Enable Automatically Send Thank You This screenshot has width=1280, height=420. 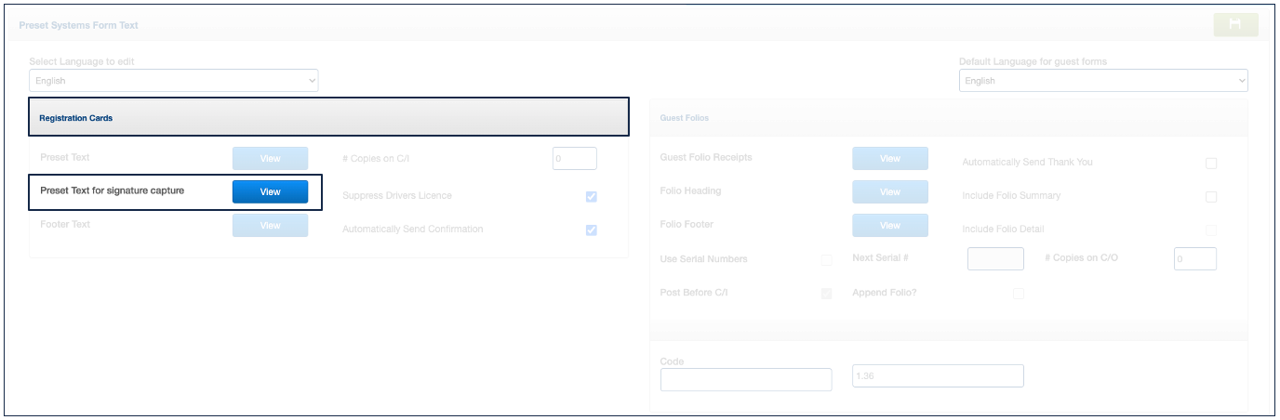[1211, 164]
